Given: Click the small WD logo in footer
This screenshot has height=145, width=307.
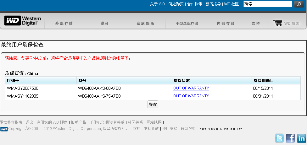Looking at the screenshot, I should [4, 129].
